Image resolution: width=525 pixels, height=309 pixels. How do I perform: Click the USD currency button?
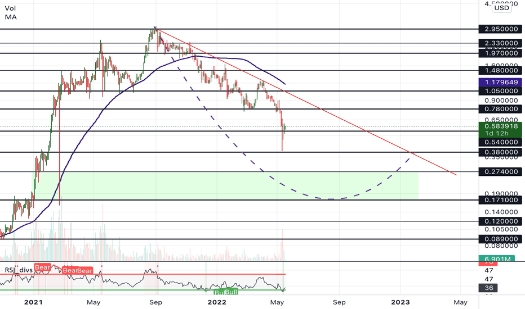tap(501, 8)
